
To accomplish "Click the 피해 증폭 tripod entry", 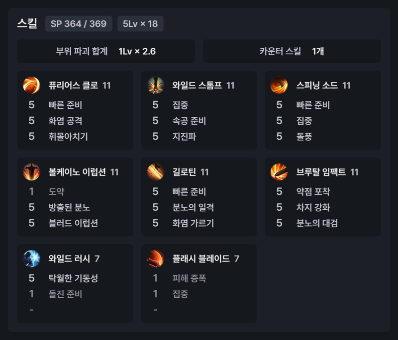I will [x=189, y=278].
